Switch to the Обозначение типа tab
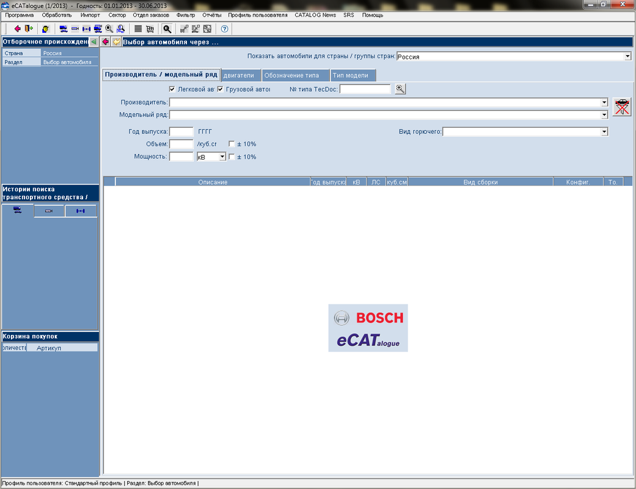This screenshot has height=489, width=636. click(295, 75)
